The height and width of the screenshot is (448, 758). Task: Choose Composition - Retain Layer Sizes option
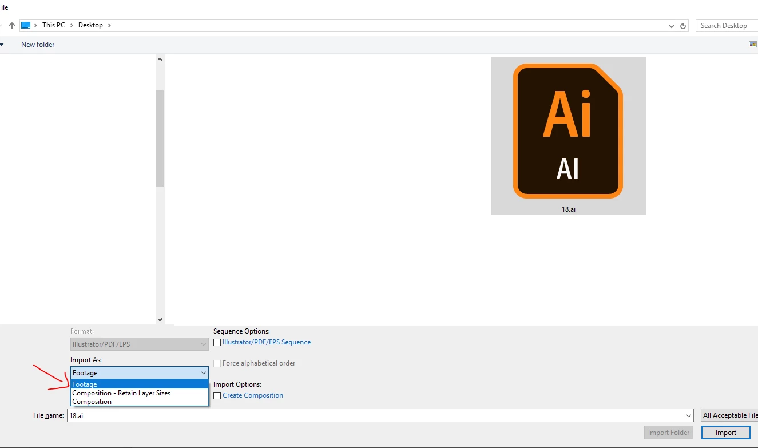click(140, 393)
